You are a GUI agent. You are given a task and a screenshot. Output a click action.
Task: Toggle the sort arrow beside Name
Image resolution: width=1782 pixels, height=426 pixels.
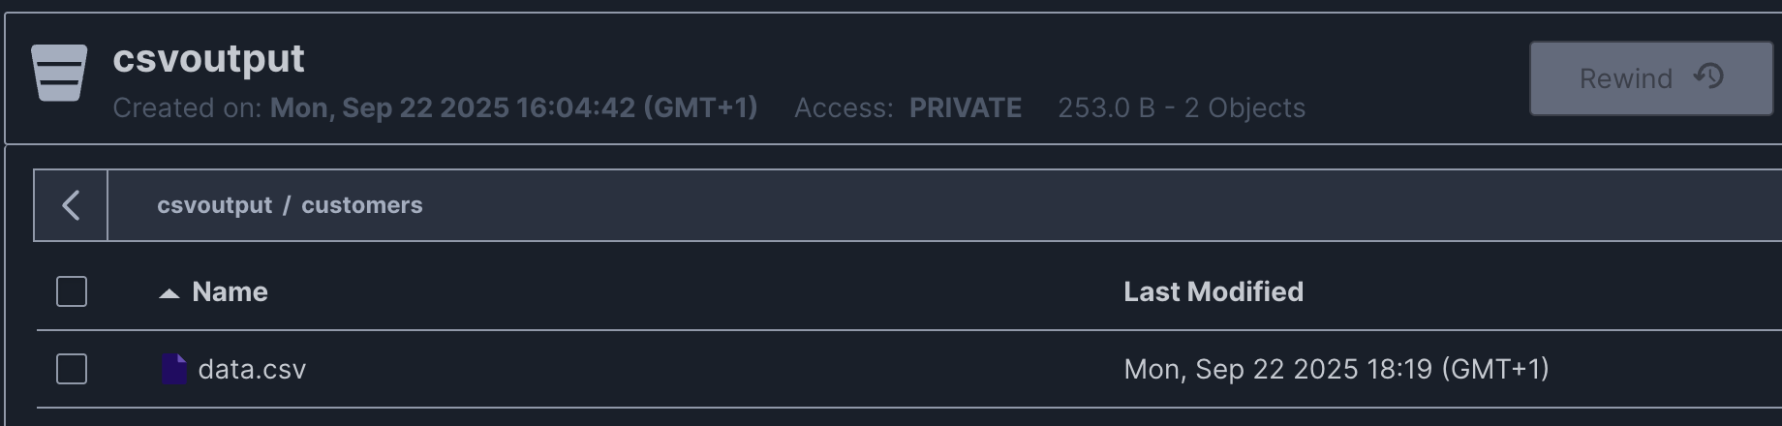click(169, 293)
